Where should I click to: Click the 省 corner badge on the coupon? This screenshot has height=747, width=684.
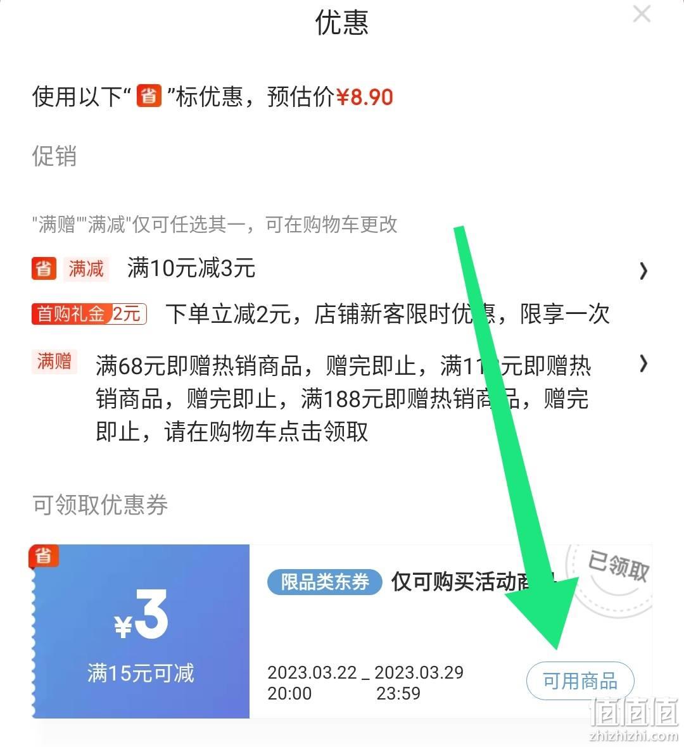[x=43, y=555]
